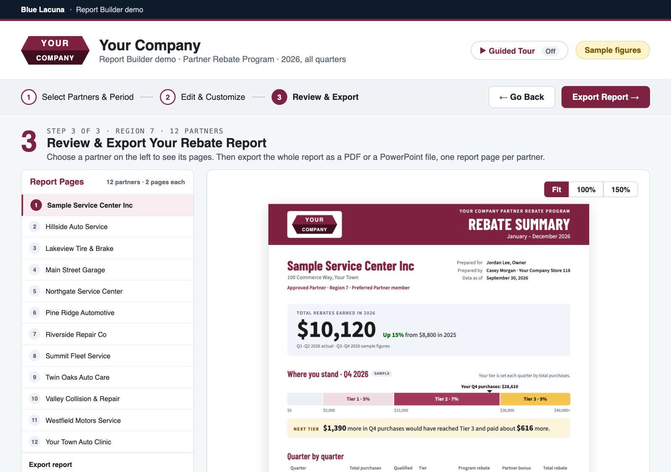Click the SAMPLE tag next to Q4 2026

click(382, 373)
